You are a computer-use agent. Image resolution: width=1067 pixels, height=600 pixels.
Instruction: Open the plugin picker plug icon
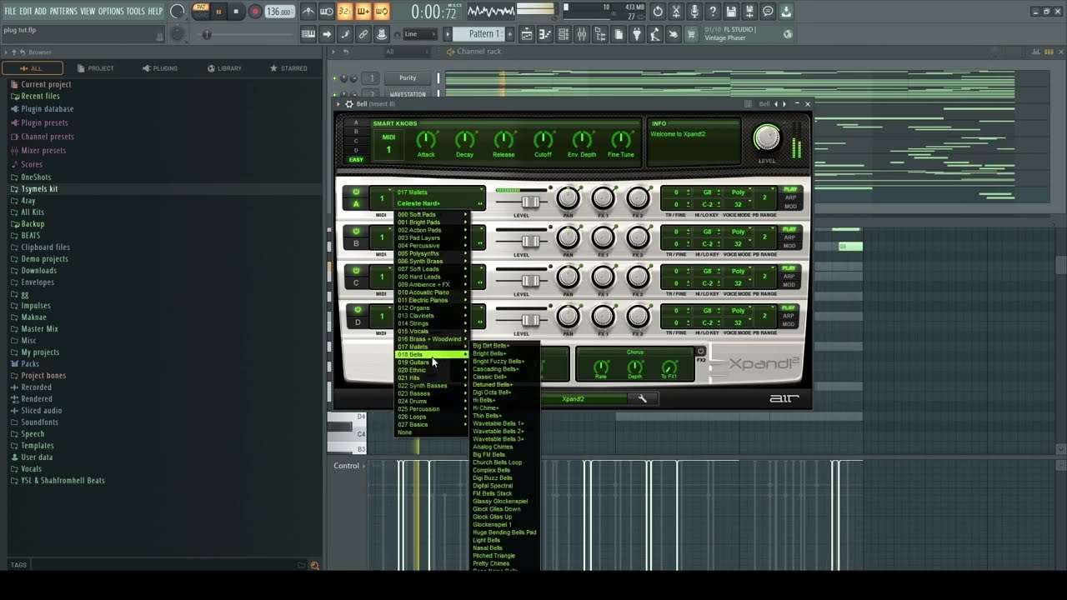click(x=637, y=34)
